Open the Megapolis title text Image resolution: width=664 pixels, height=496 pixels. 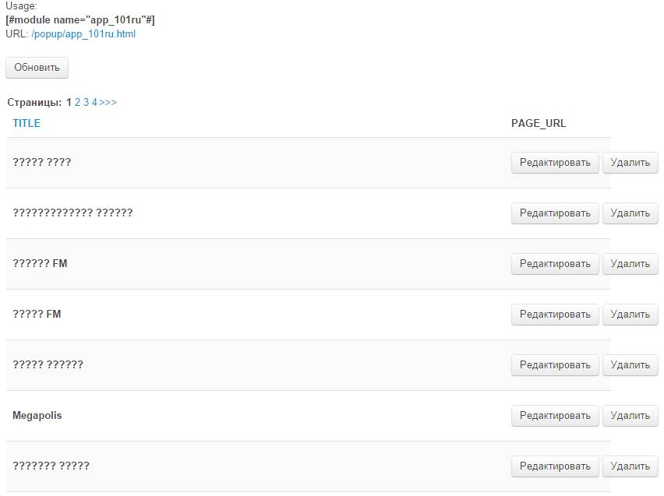pos(37,416)
